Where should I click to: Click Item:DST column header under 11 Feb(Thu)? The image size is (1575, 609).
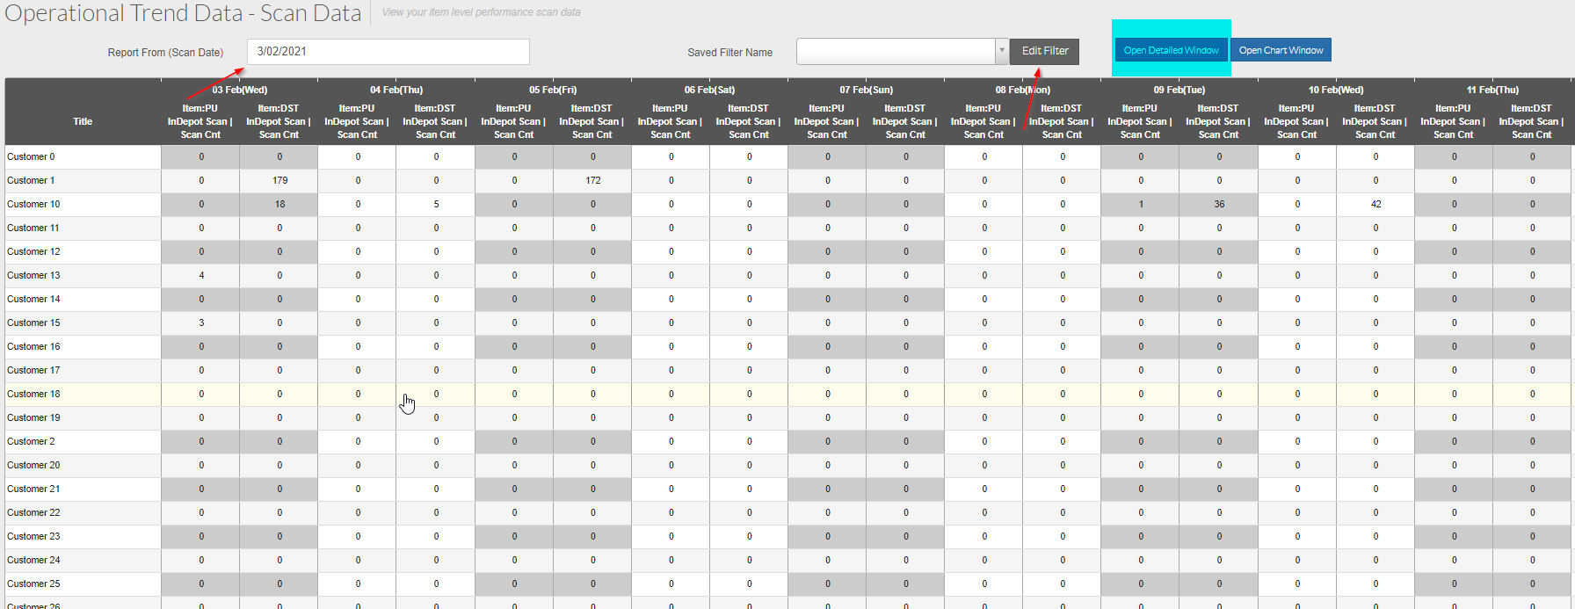[1532, 121]
